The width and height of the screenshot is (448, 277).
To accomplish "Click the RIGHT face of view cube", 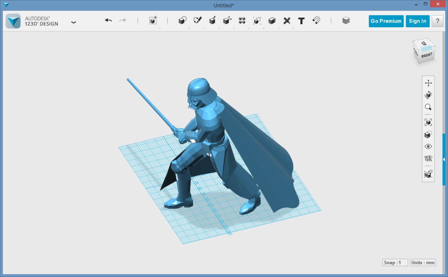I will (x=427, y=56).
